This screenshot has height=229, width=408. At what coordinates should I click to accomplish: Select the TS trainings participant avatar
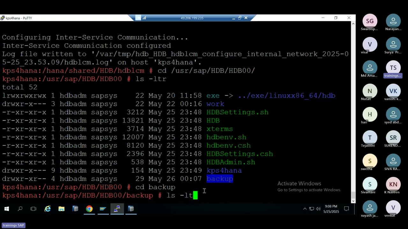point(393,68)
